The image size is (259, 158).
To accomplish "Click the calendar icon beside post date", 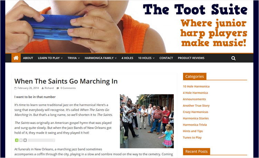I will pos(15,88).
